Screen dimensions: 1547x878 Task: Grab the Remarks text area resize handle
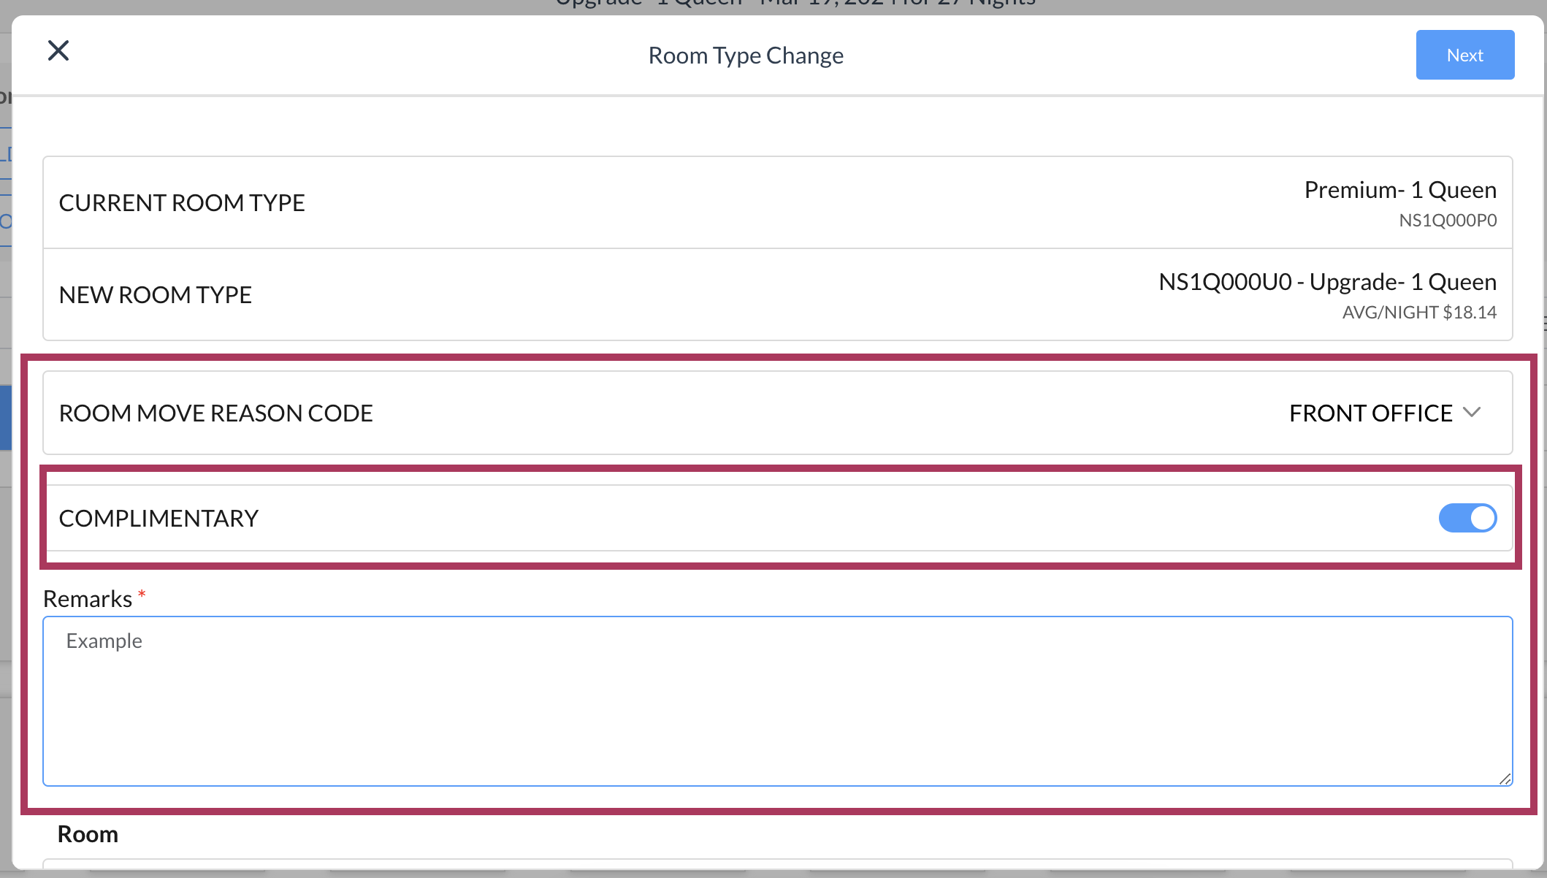click(1505, 779)
